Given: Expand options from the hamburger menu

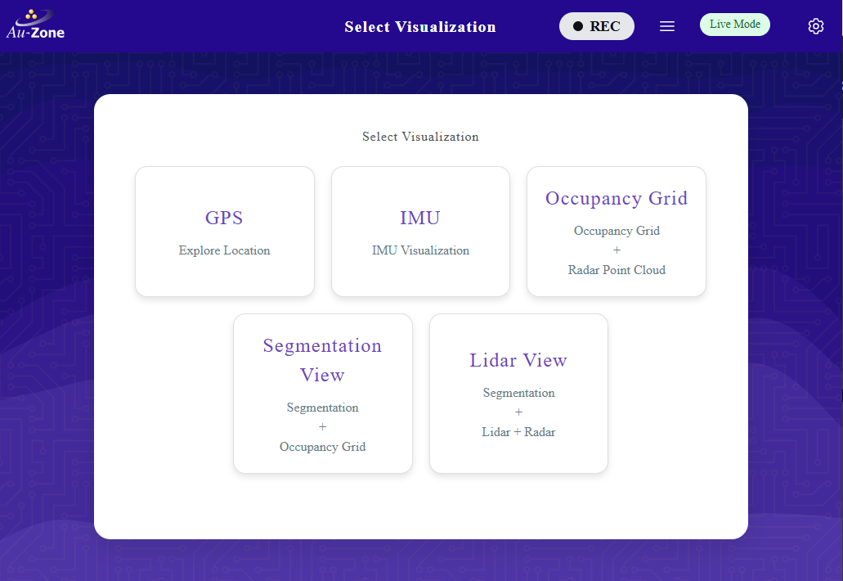Looking at the screenshot, I should pos(667,25).
